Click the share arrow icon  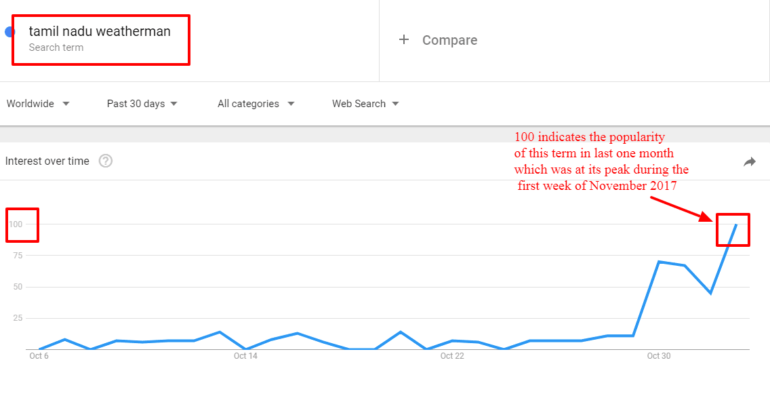click(x=750, y=161)
